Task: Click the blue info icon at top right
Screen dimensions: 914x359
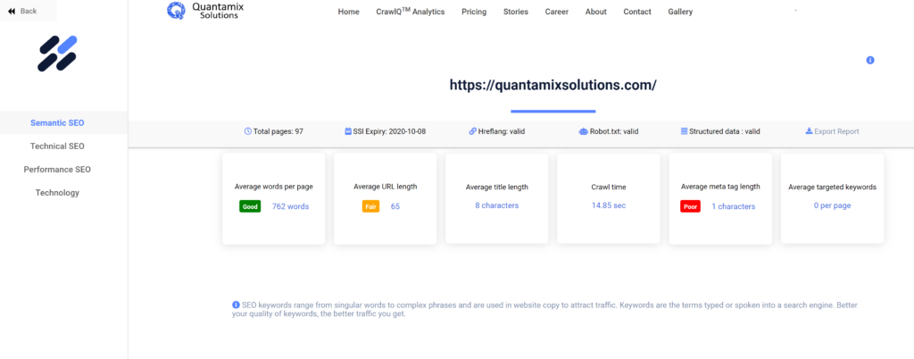Action: tap(870, 60)
